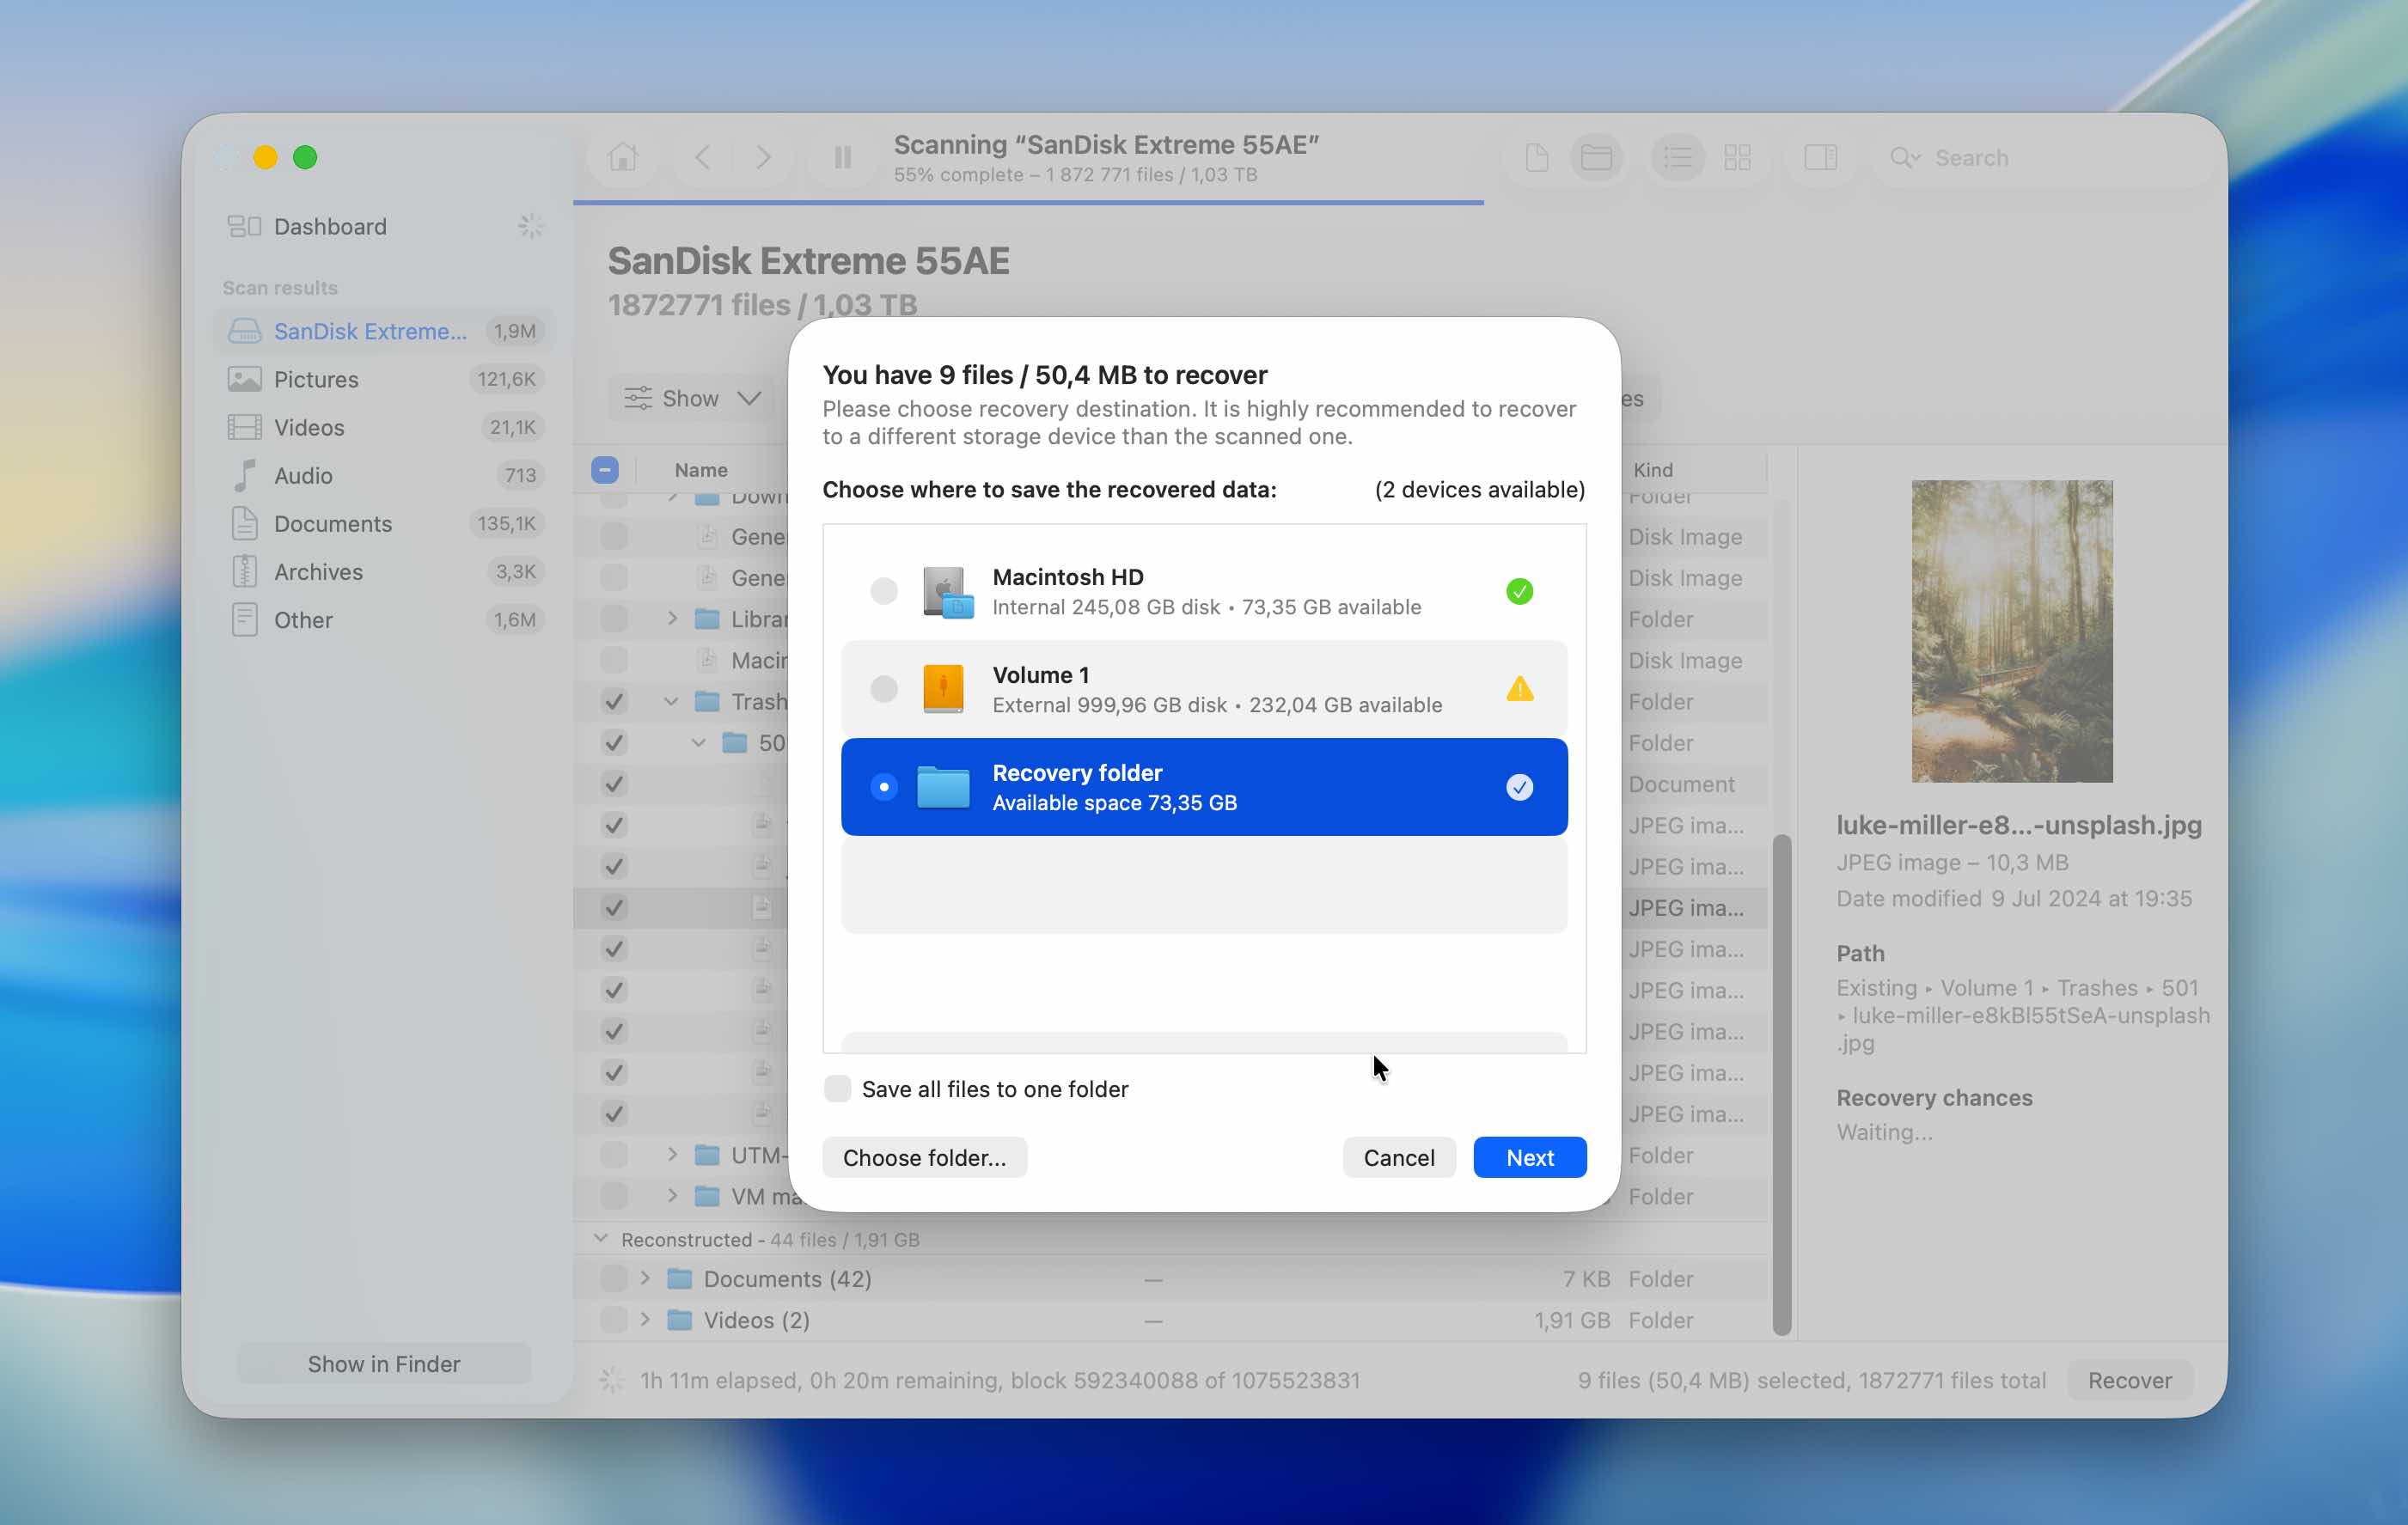Pause the scan of SanDisk Extreme 55AE
This screenshot has width=2408, height=1525.
pos(841,157)
